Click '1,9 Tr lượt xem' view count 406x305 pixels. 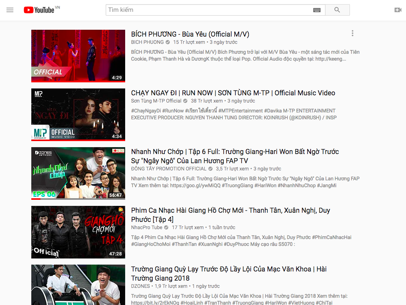(x=171, y=286)
